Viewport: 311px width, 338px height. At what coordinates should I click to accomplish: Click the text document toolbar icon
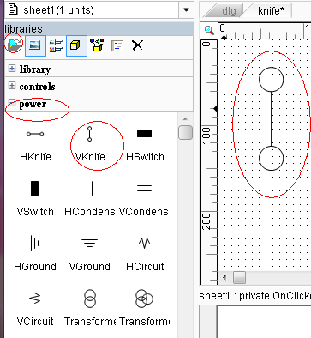coord(117,45)
